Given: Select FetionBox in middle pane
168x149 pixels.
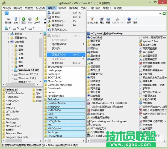Looking at the screenshot, I should coord(65,99).
